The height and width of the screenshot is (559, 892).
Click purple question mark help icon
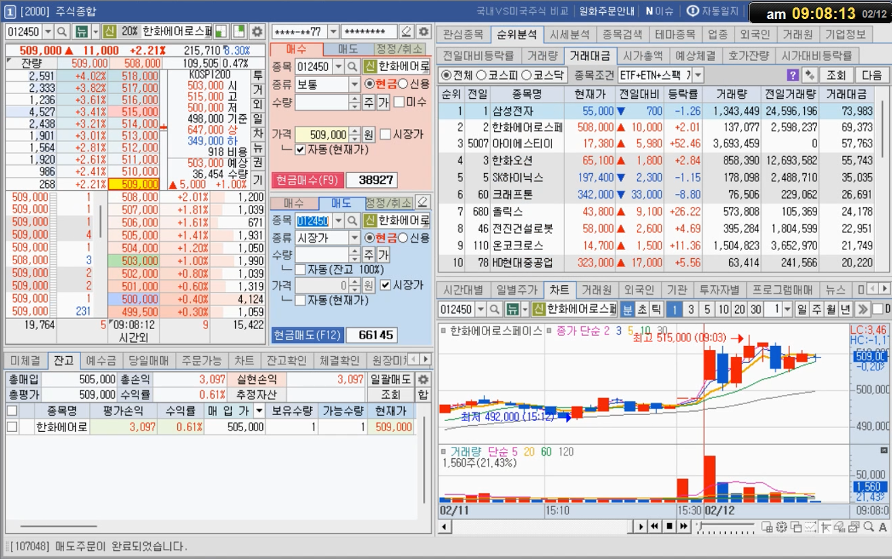coord(793,74)
